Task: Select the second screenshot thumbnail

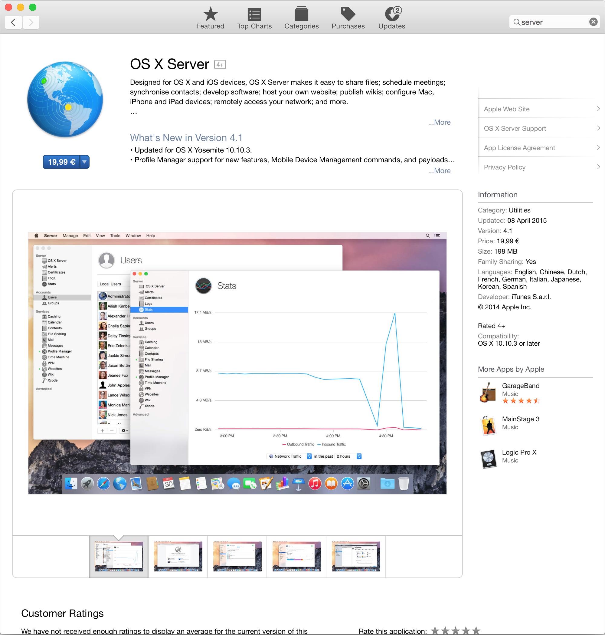Action: pyautogui.click(x=178, y=556)
